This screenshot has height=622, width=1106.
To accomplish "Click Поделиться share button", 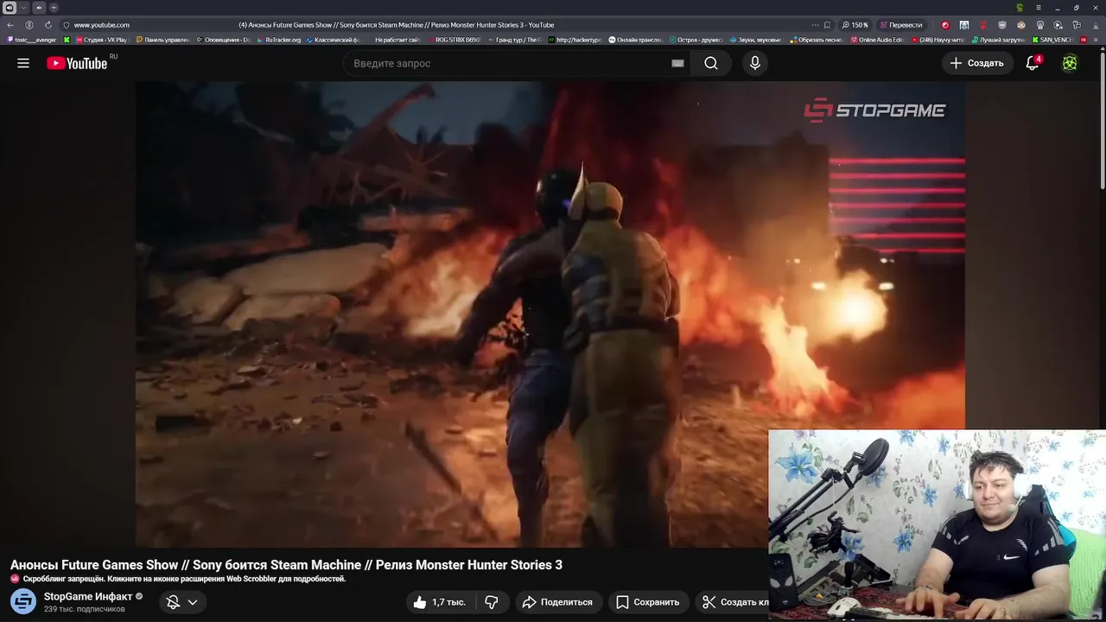I will tap(557, 602).
